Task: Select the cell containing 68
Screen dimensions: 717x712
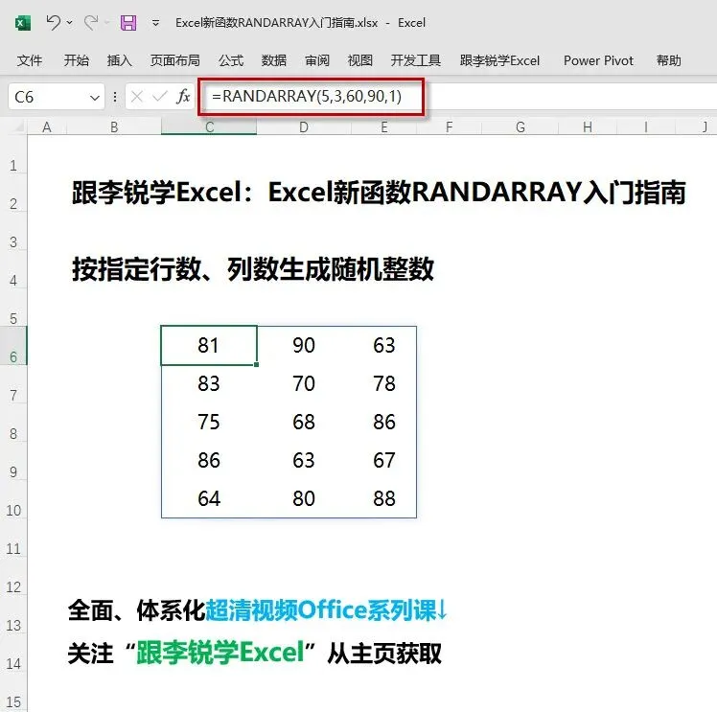Action: tap(304, 422)
